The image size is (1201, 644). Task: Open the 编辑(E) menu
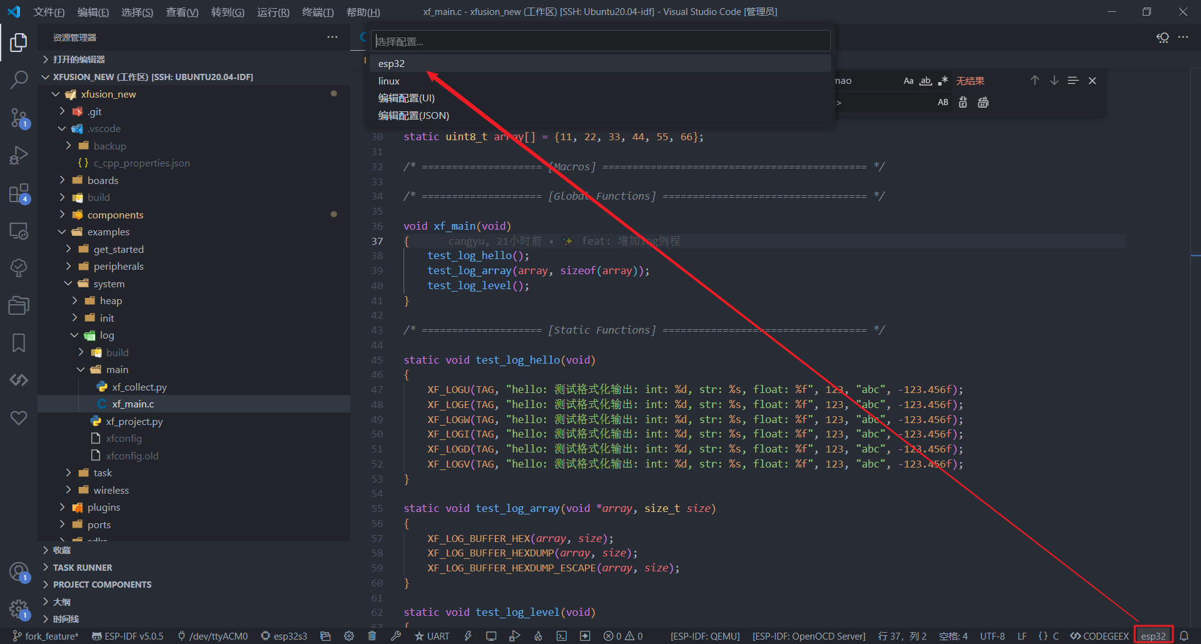[93, 12]
